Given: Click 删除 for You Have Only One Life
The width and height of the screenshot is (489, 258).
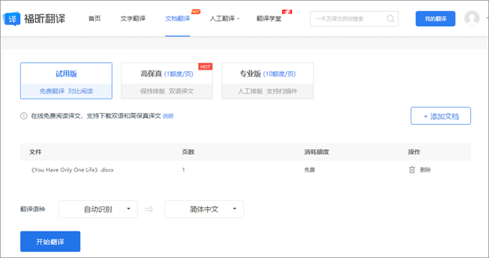Looking at the screenshot, I should (x=425, y=170).
